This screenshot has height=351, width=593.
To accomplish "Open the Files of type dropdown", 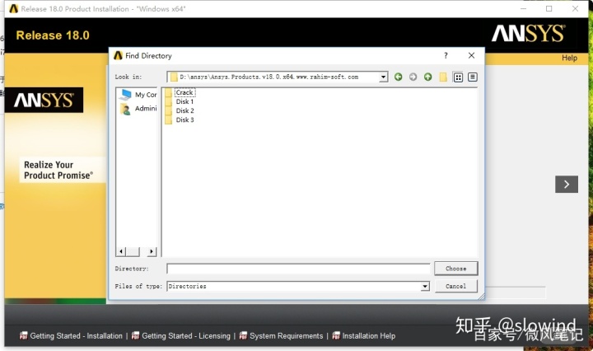I will (425, 287).
